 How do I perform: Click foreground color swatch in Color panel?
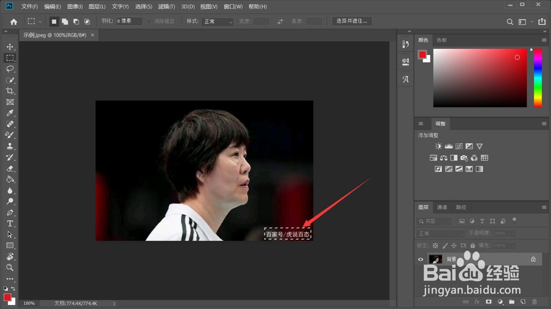coord(422,55)
